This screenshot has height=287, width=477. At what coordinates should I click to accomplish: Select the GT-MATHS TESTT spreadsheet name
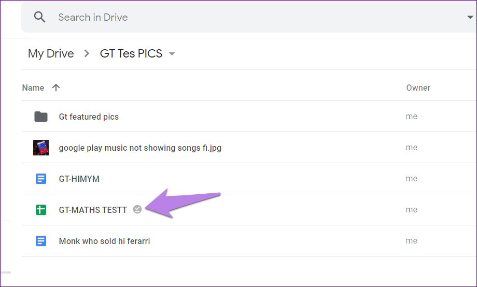pyautogui.click(x=93, y=210)
